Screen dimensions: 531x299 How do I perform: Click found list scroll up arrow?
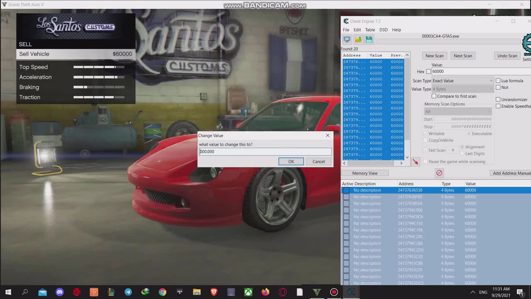point(407,55)
